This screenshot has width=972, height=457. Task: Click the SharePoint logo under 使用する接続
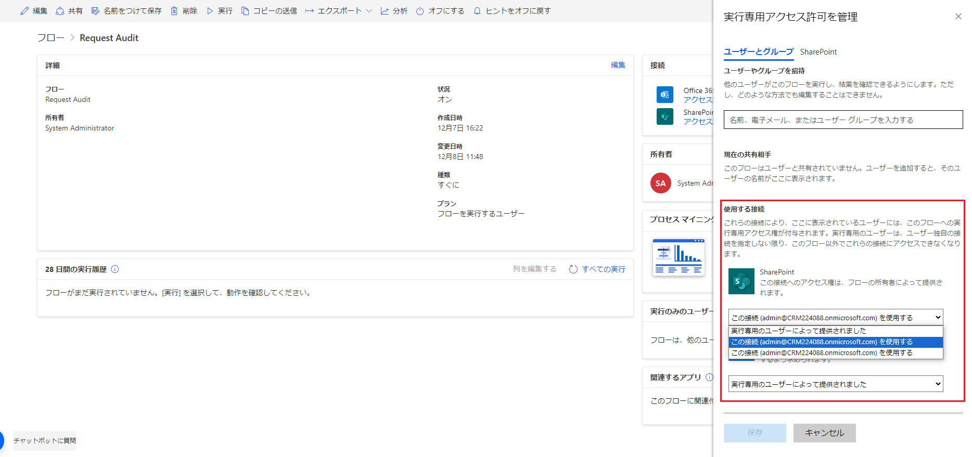(x=741, y=281)
